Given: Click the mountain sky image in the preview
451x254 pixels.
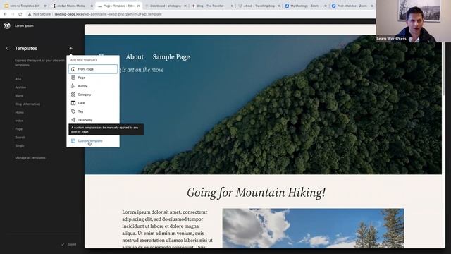Looking at the screenshot, I should coord(313,228).
